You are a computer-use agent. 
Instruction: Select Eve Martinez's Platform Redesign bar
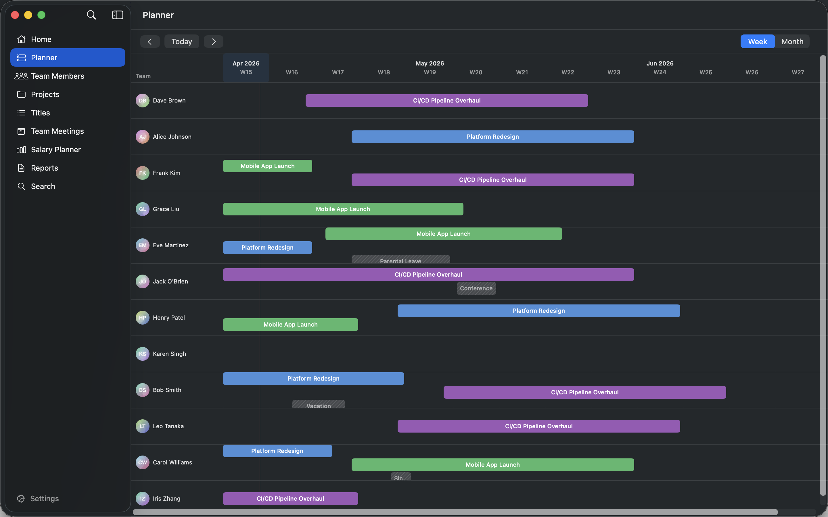[268, 248]
